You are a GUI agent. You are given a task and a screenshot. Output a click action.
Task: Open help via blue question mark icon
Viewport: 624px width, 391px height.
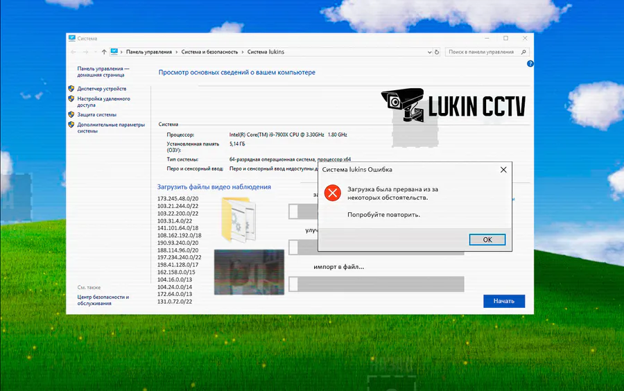coord(530,64)
